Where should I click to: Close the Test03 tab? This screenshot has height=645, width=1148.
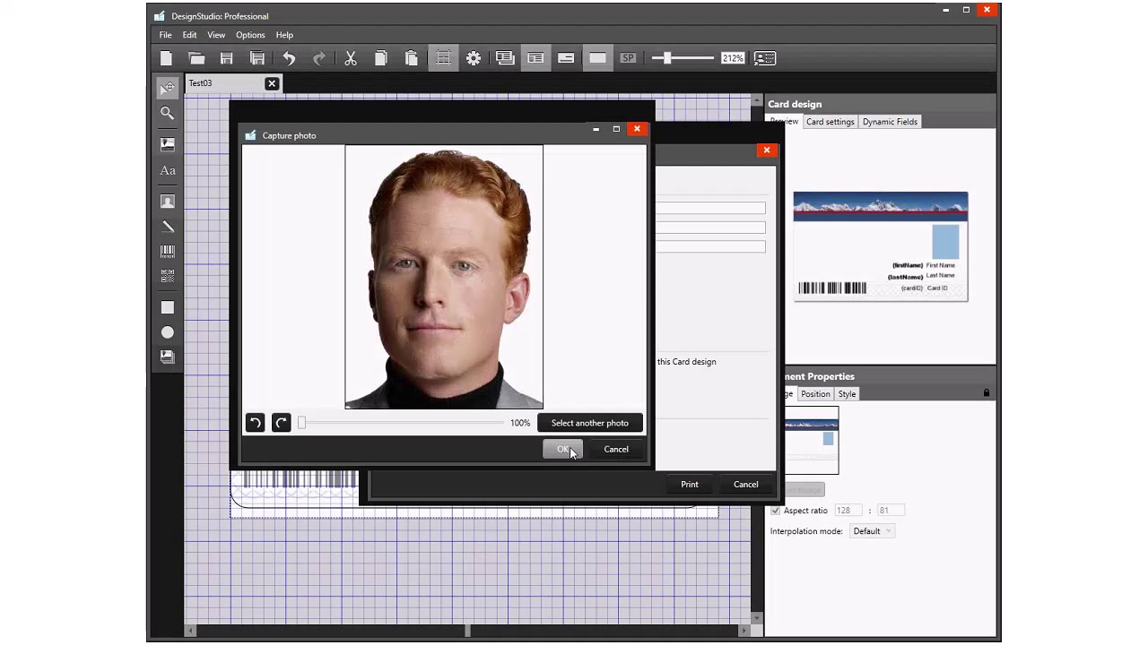click(272, 83)
